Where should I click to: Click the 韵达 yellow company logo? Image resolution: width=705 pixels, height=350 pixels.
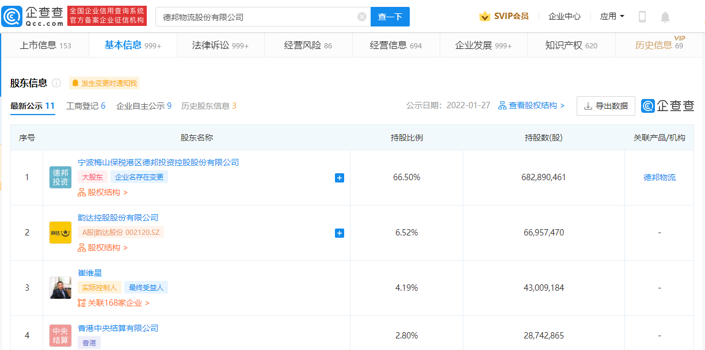(x=60, y=233)
